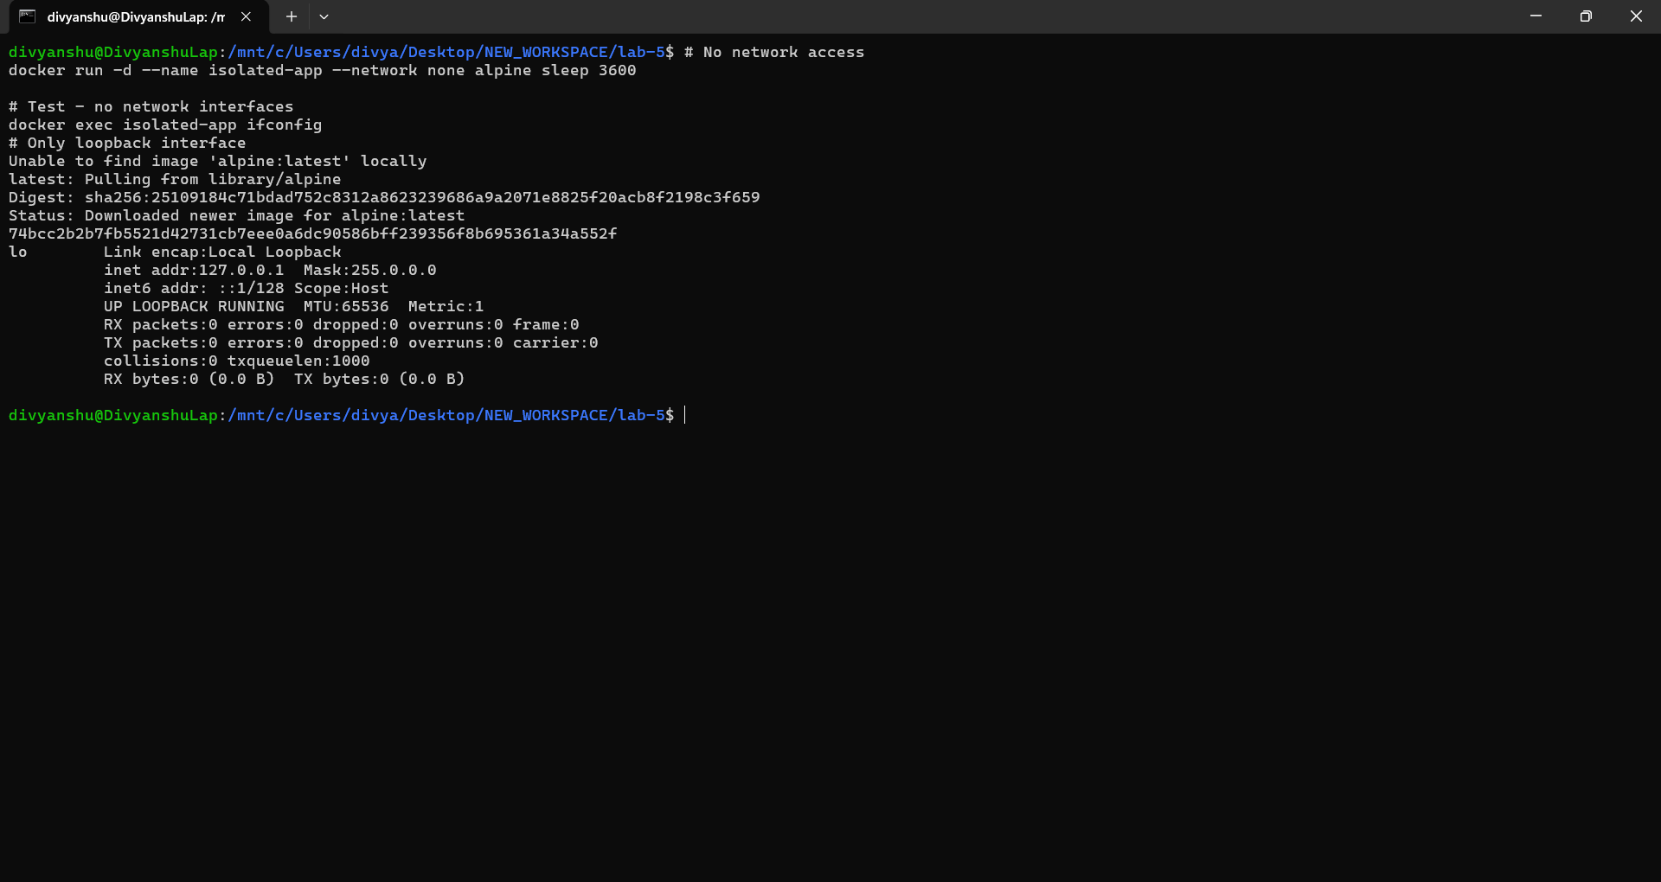Click the 'UP LOOPBACK RUNNING' line

click(x=194, y=307)
